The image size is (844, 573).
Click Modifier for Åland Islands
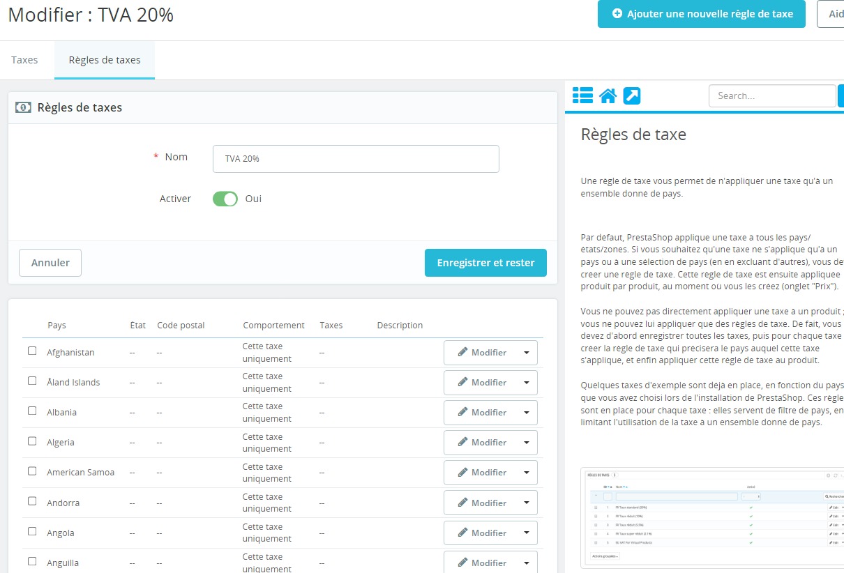481,383
